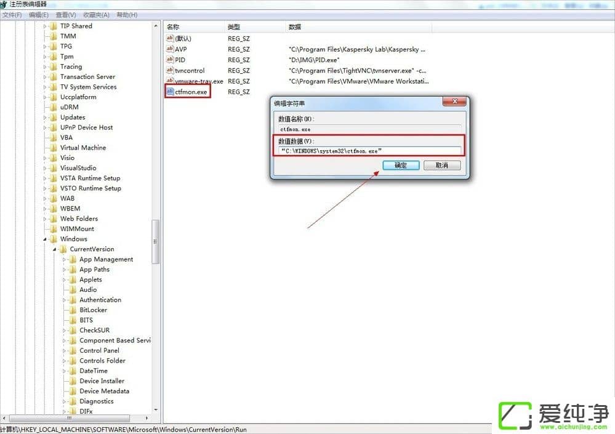Open the 编辑(E) menu
Viewport: 615px width, 434px height.
click(39, 15)
